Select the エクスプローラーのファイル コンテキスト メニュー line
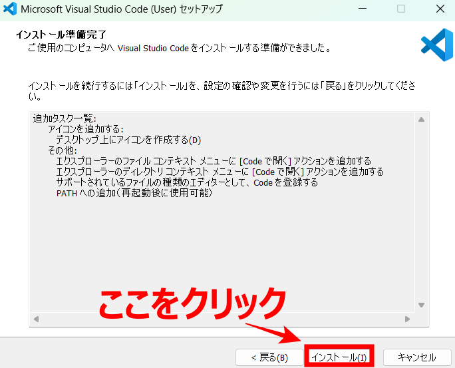Screen dimensions: 455x368 pos(214,161)
